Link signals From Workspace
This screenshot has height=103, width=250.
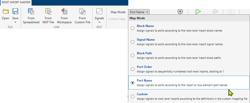pos(64,16)
